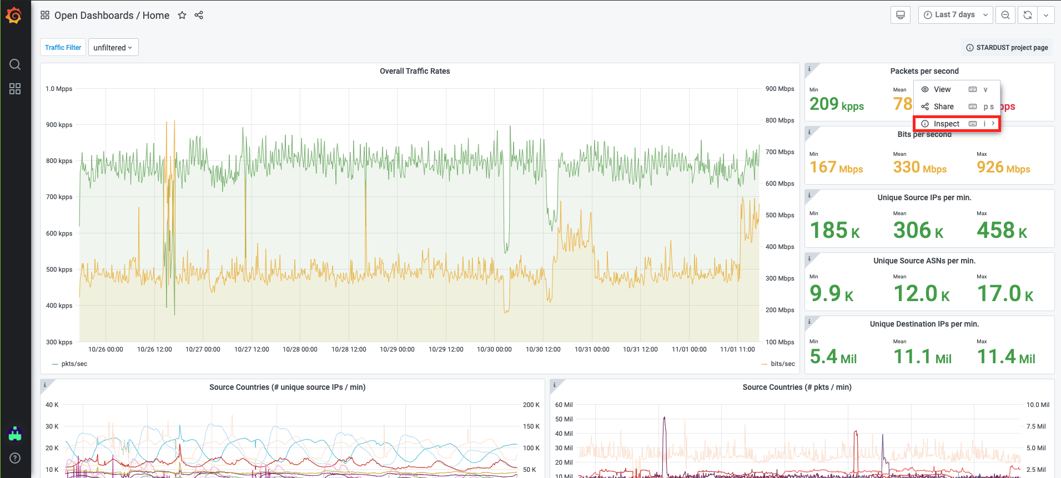The image size is (1061, 478).
Task: Click info icon on Source Countries unique IPs panel
Action: [46, 385]
